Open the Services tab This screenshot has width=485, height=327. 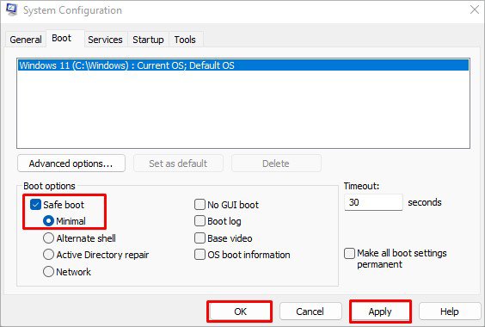[105, 40]
